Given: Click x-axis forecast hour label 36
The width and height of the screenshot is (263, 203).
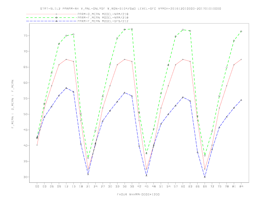Looking at the screenshot, I should 125,186.
